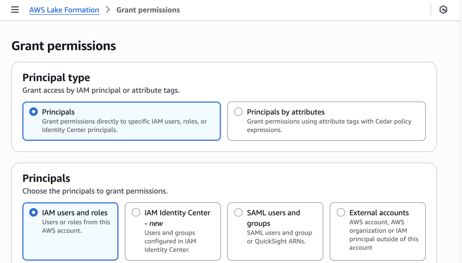Screen dimensions: 462x263
Task: Choose External accounts radio button
Action: (x=341, y=213)
